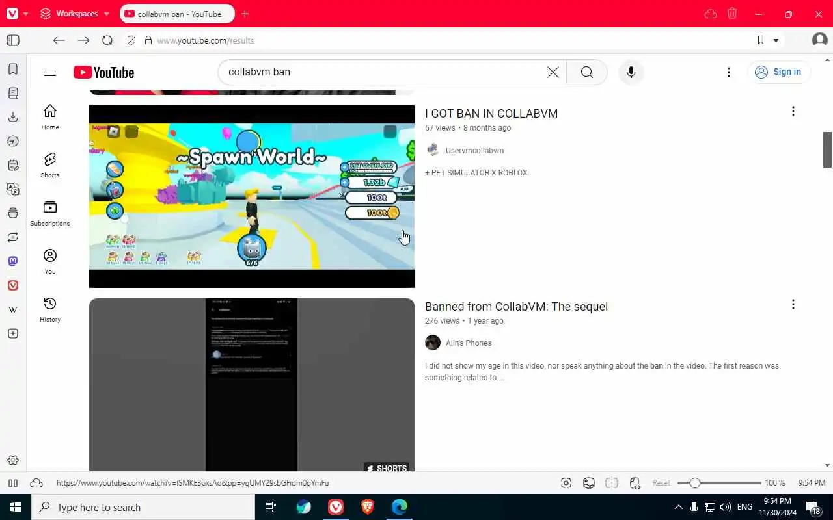Open Windows Task View button

pyautogui.click(x=271, y=507)
